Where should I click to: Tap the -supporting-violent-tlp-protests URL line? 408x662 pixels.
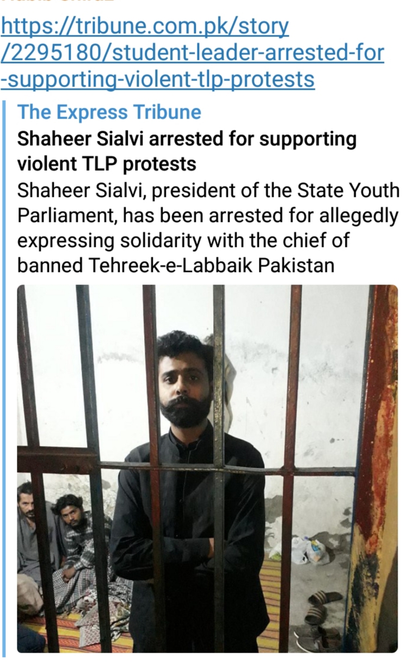(x=158, y=79)
